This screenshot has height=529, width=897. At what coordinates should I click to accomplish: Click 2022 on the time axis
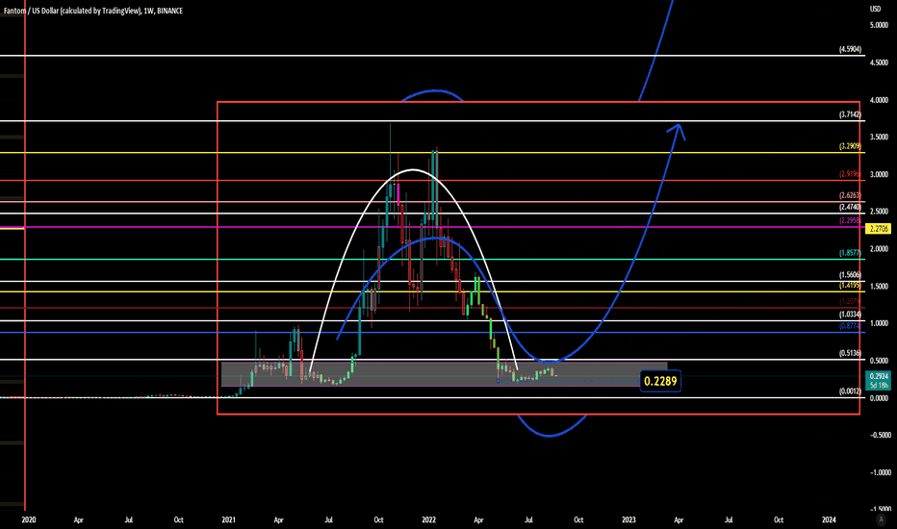[428, 519]
